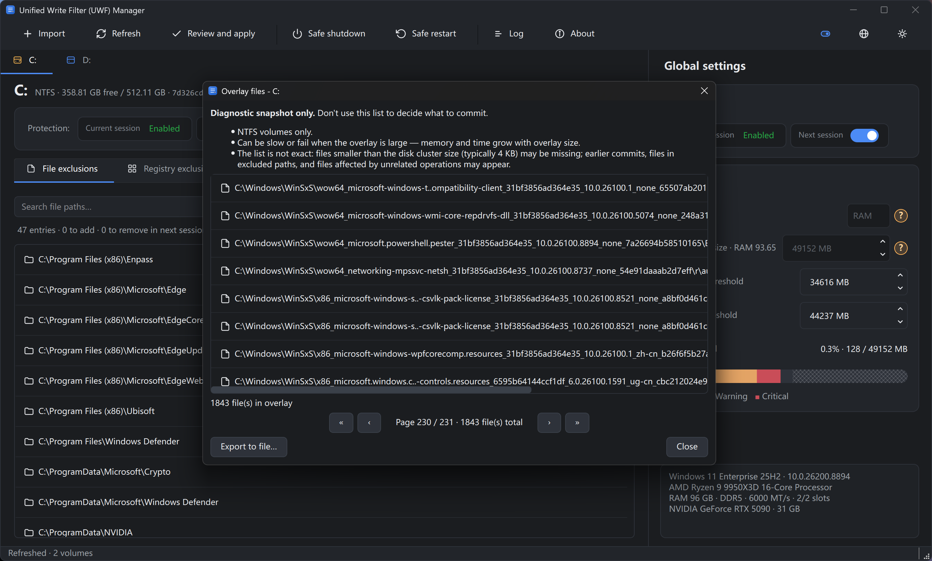Go to next page of overlay files
This screenshot has height=561, width=932.
coord(549,422)
